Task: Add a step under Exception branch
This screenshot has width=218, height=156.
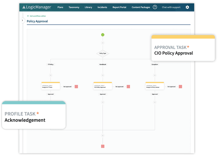Action: (155, 75)
